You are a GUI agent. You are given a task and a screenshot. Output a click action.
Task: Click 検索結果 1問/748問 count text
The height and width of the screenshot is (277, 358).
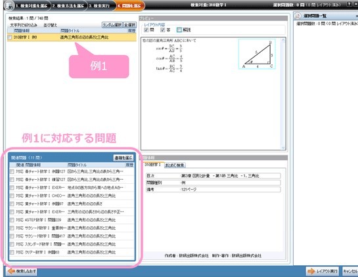28,18
